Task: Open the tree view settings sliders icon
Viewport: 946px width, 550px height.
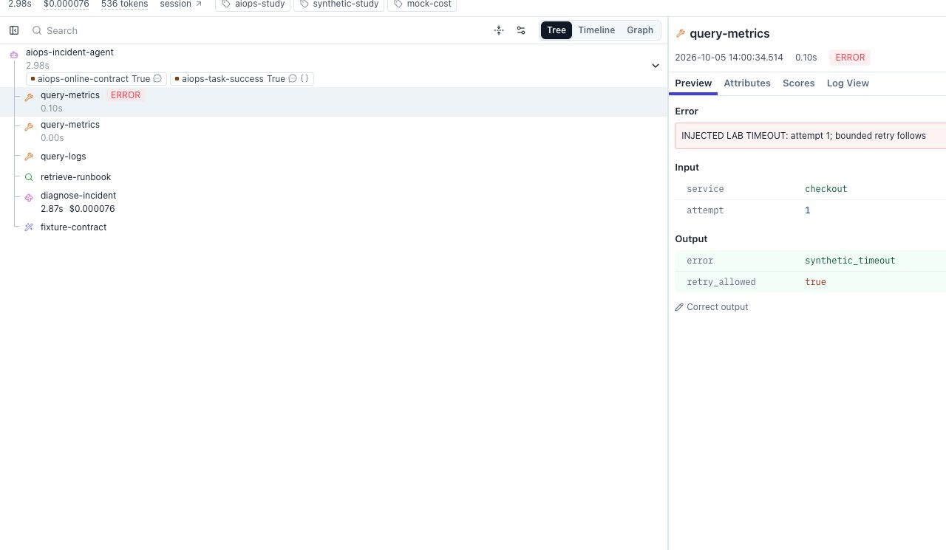Action: [521, 30]
